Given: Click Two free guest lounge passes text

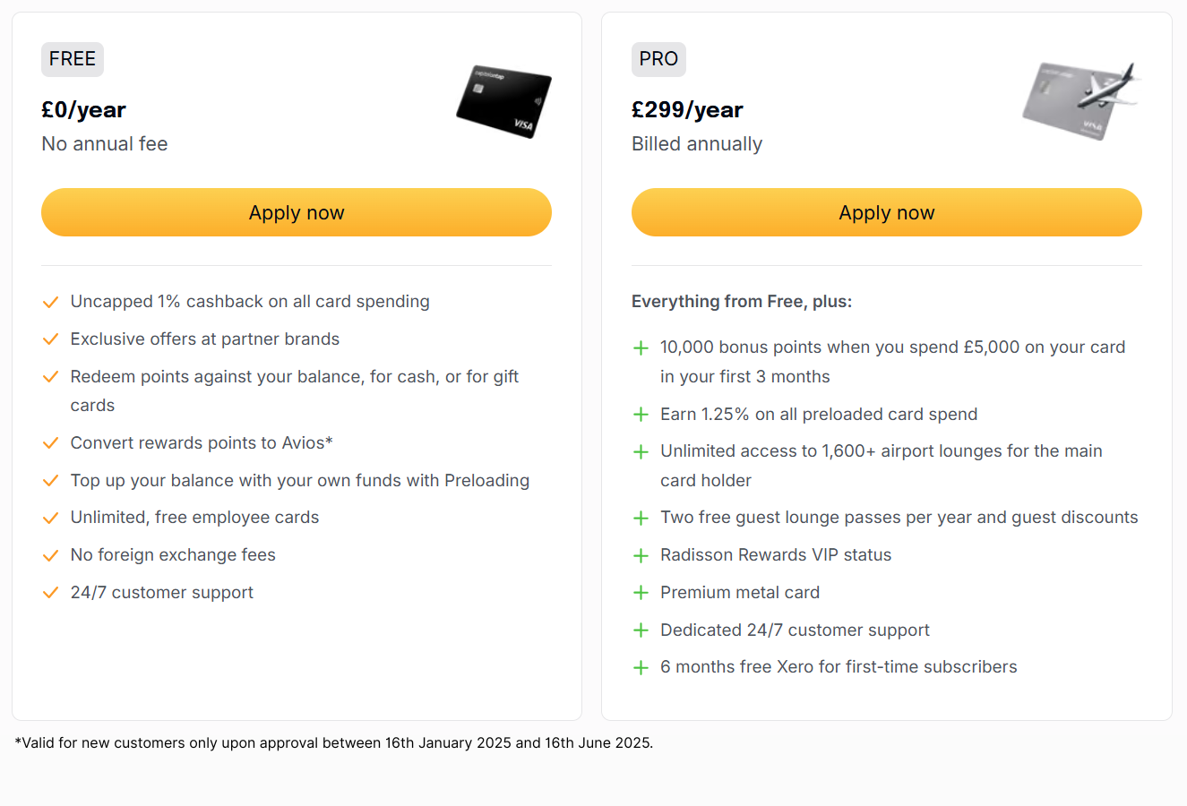Looking at the screenshot, I should point(899,518).
